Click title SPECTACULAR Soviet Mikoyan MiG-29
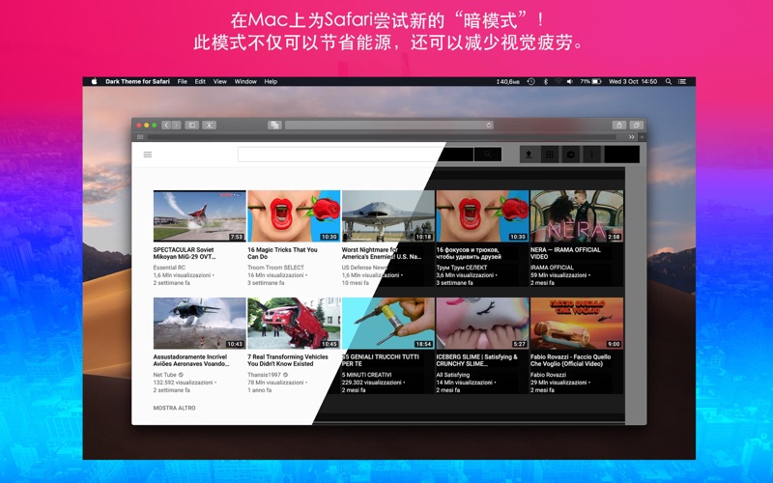The image size is (773, 483). coord(185,253)
